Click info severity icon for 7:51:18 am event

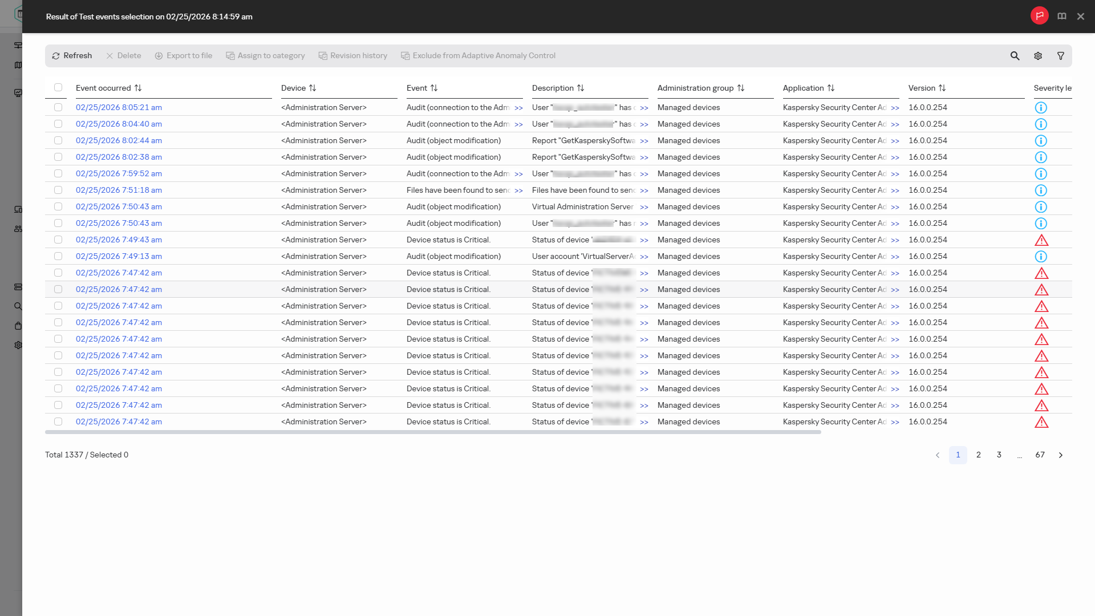(x=1041, y=191)
